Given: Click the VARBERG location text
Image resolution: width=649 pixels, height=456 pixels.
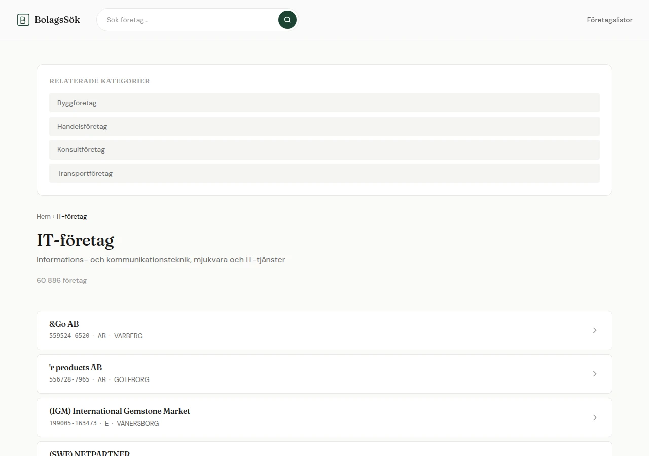Looking at the screenshot, I should [128, 336].
